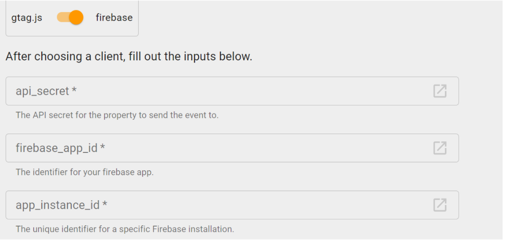The height and width of the screenshot is (240, 505).
Task: Click the firebase_app_id placeholder label text
Action: point(57,148)
